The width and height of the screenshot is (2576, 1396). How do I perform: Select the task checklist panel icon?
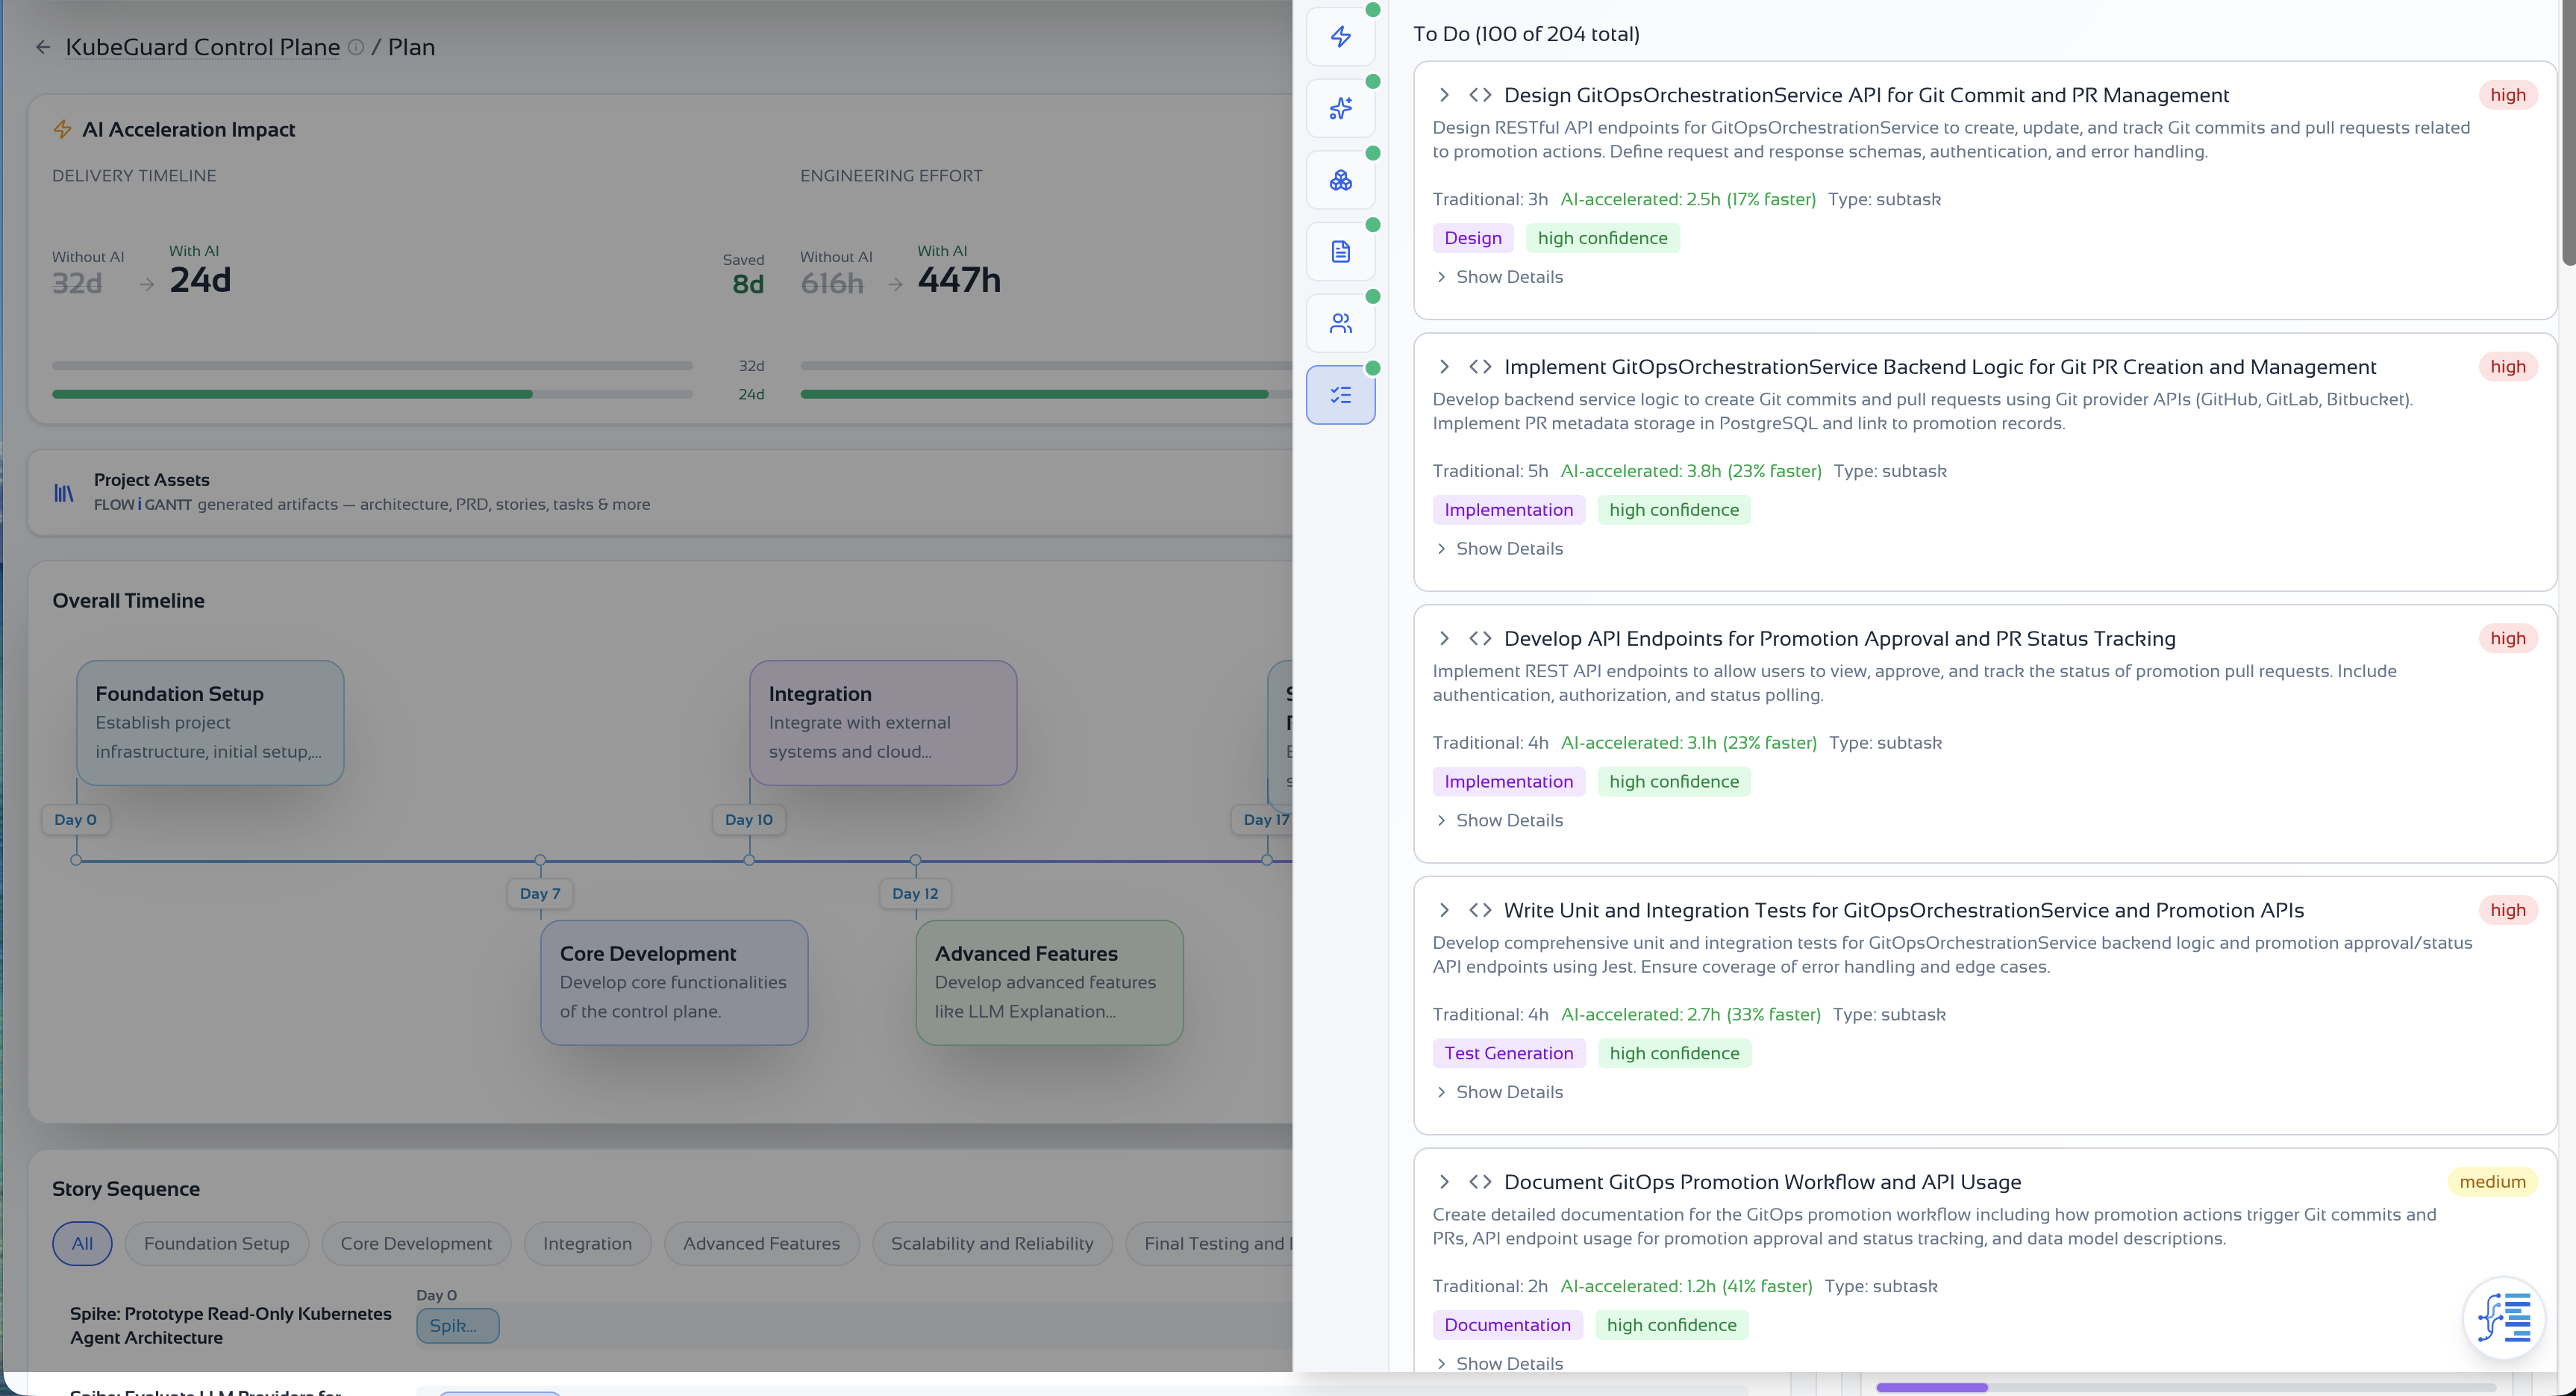point(1340,395)
